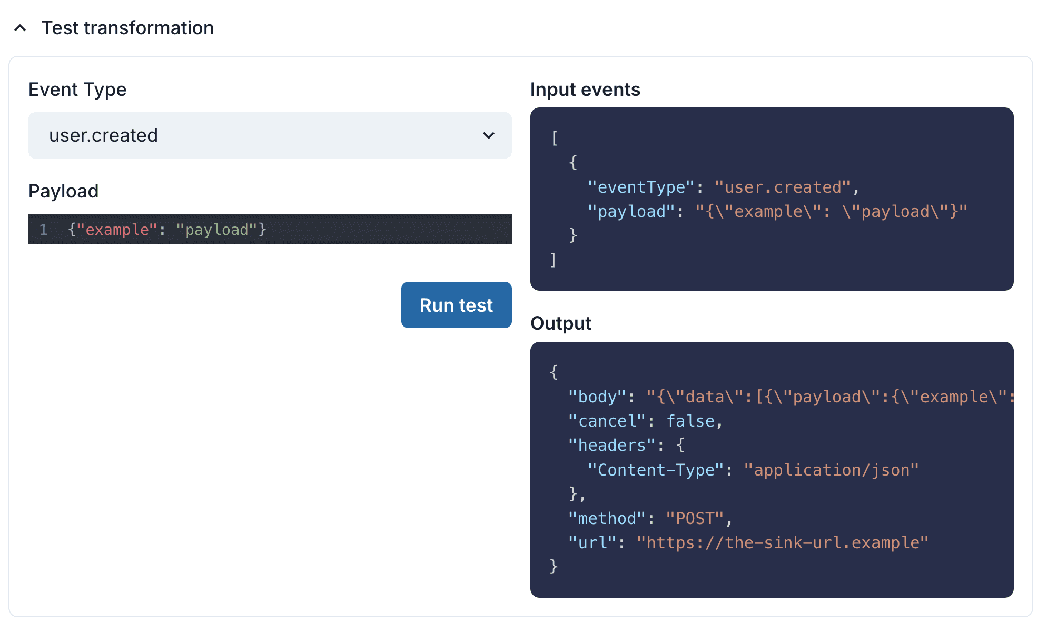Screen dimensions: 1047x633
Task: Open the Event Type dropdown arrow
Action: (x=488, y=135)
